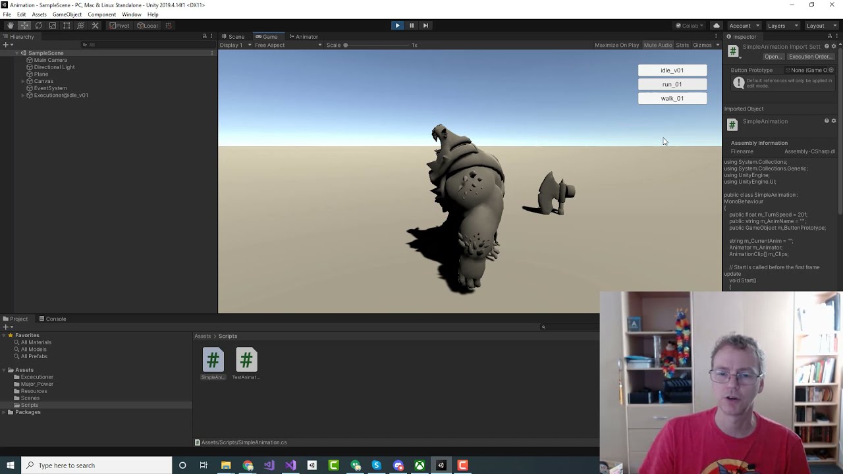Toggle Local handle rotation

[x=148, y=26]
